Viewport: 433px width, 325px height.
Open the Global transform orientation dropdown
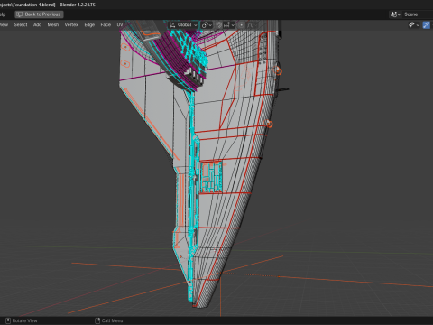(183, 25)
